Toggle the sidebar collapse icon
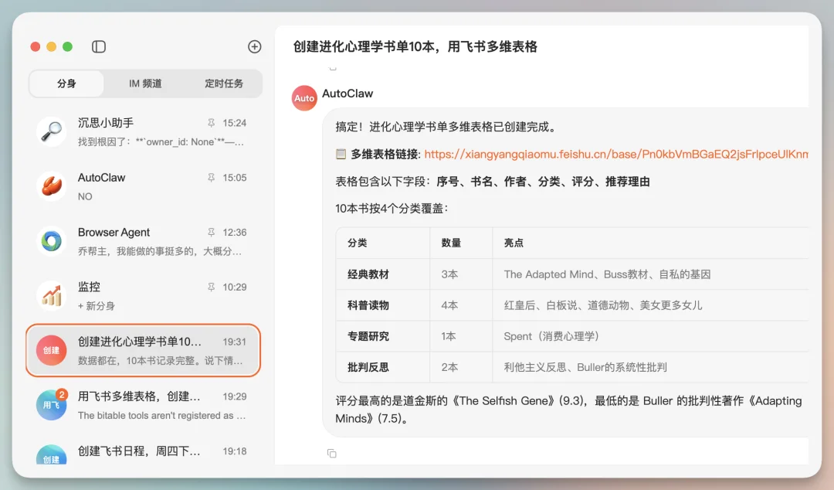Screen dimensions: 834x490 point(99,46)
